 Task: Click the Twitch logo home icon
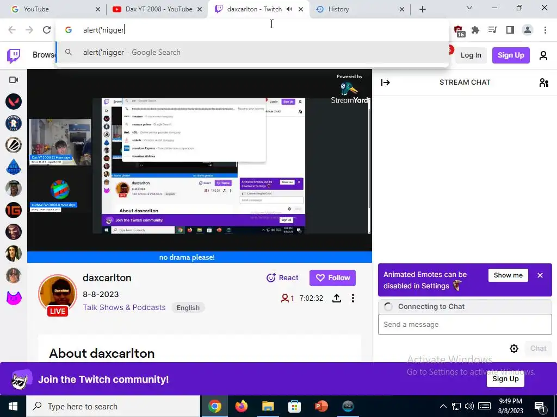click(x=14, y=55)
